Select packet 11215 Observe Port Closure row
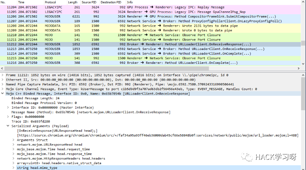 click(150, 58)
